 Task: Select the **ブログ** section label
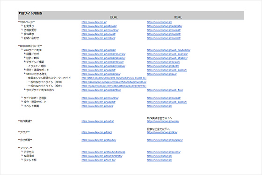[24, 132]
